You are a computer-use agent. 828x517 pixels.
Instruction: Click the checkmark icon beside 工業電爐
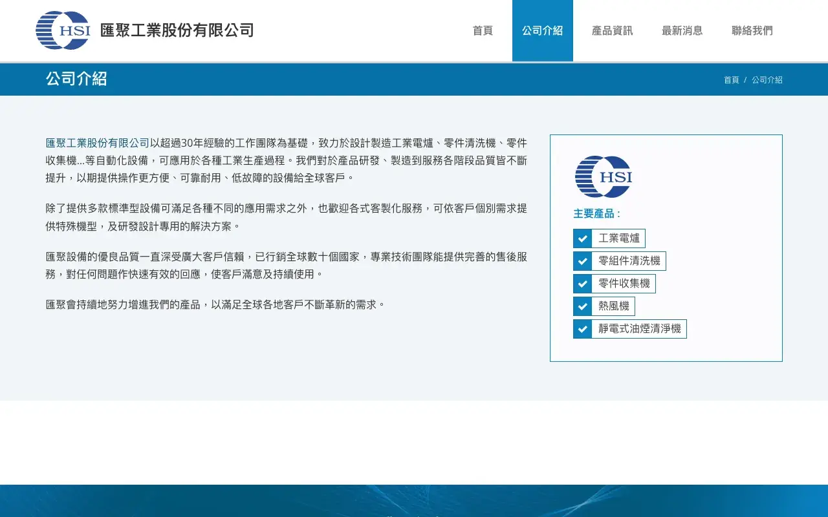pos(583,238)
